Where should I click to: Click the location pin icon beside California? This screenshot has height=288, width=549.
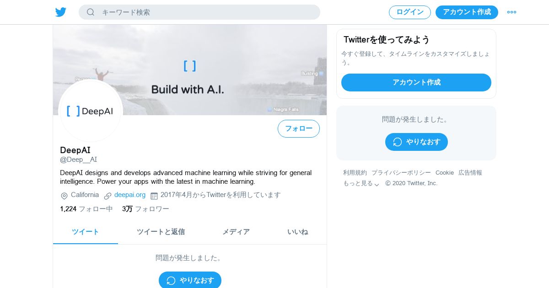(64, 196)
